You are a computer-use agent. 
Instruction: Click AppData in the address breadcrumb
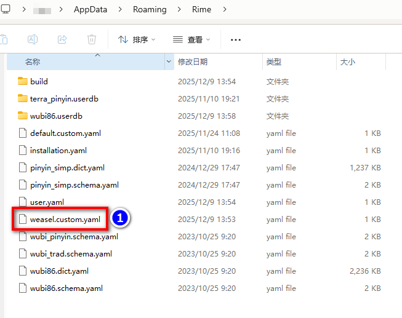tap(90, 9)
